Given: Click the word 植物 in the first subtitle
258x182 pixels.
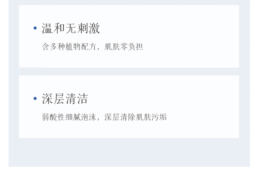Looking at the screenshot, I should [x=73, y=47].
